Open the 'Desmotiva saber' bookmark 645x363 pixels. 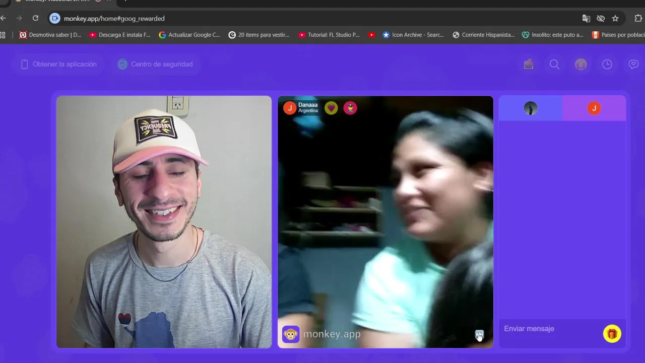pyautogui.click(x=50, y=35)
